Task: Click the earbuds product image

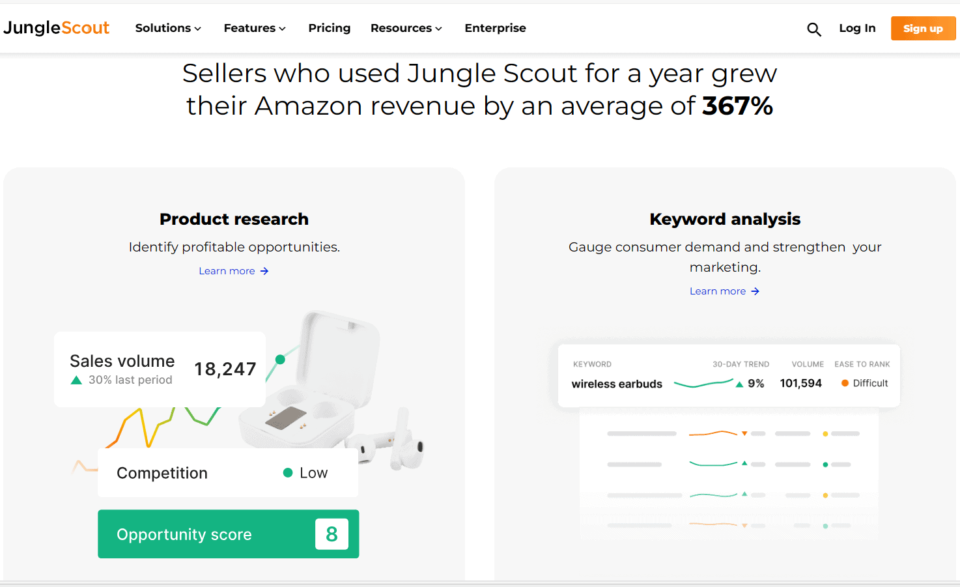Action: click(x=339, y=391)
